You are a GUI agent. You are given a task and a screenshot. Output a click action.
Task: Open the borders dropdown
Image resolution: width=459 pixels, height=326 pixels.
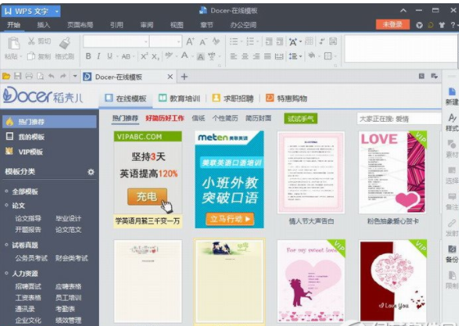point(335,56)
